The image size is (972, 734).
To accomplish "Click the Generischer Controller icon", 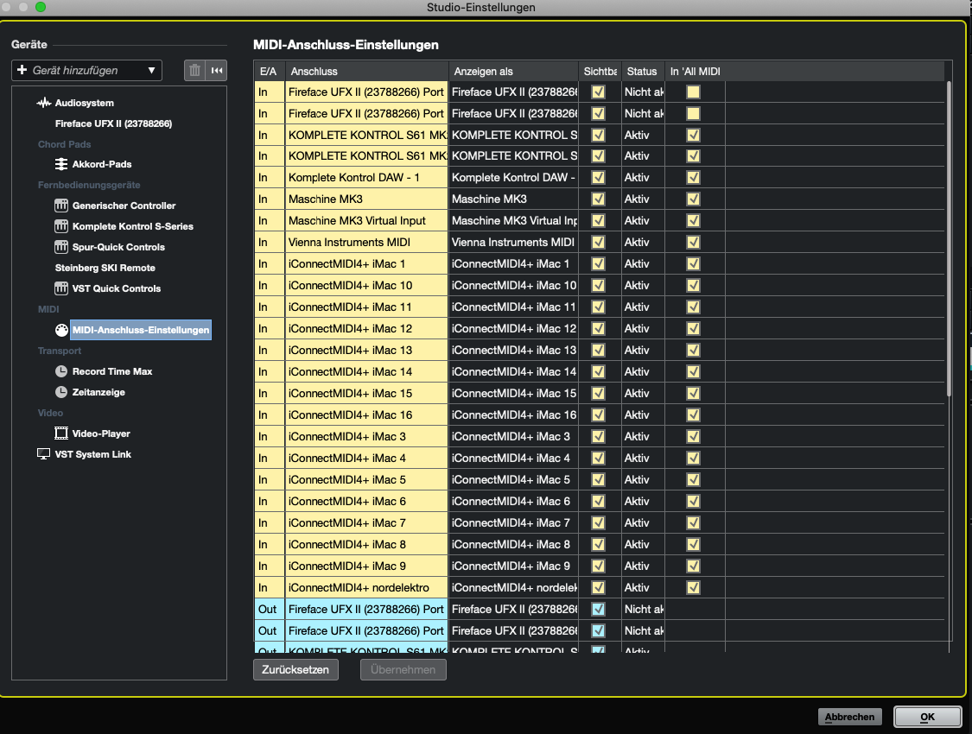I will click(60, 206).
